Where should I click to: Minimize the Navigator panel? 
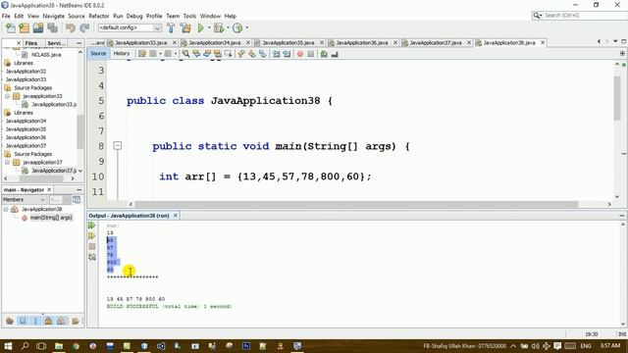tap(78, 189)
